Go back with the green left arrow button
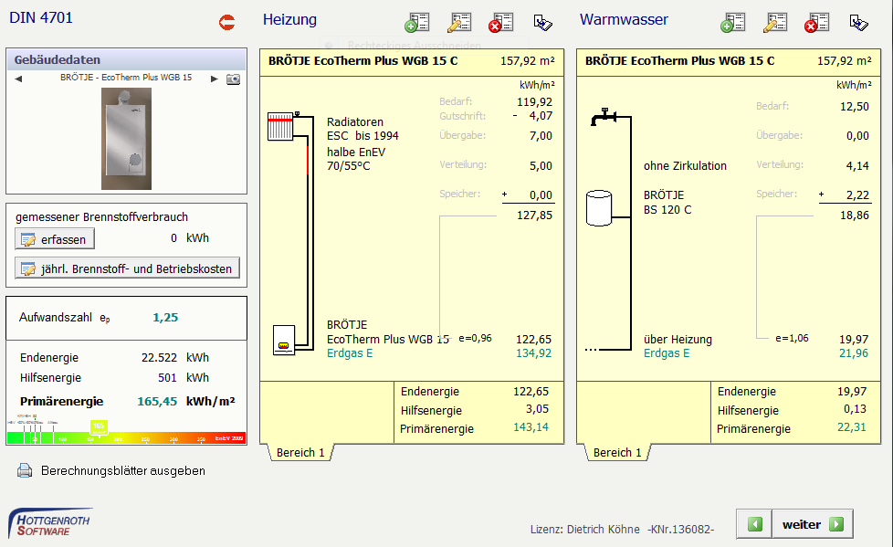The width and height of the screenshot is (893, 547). coord(754,524)
